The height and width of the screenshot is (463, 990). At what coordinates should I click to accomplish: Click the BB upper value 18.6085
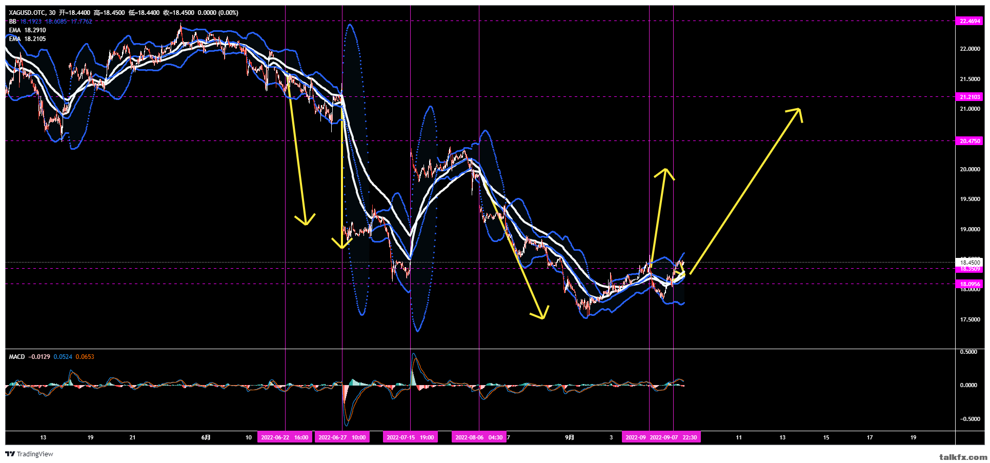56,22
